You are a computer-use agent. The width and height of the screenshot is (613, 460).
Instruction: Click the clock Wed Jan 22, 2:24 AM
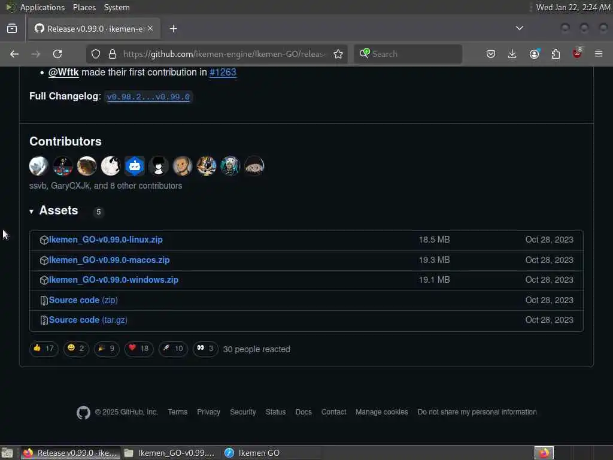click(x=573, y=7)
